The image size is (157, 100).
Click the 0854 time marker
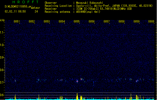62,21
